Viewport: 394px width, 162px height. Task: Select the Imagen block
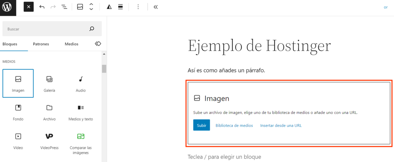click(x=18, y=84)
